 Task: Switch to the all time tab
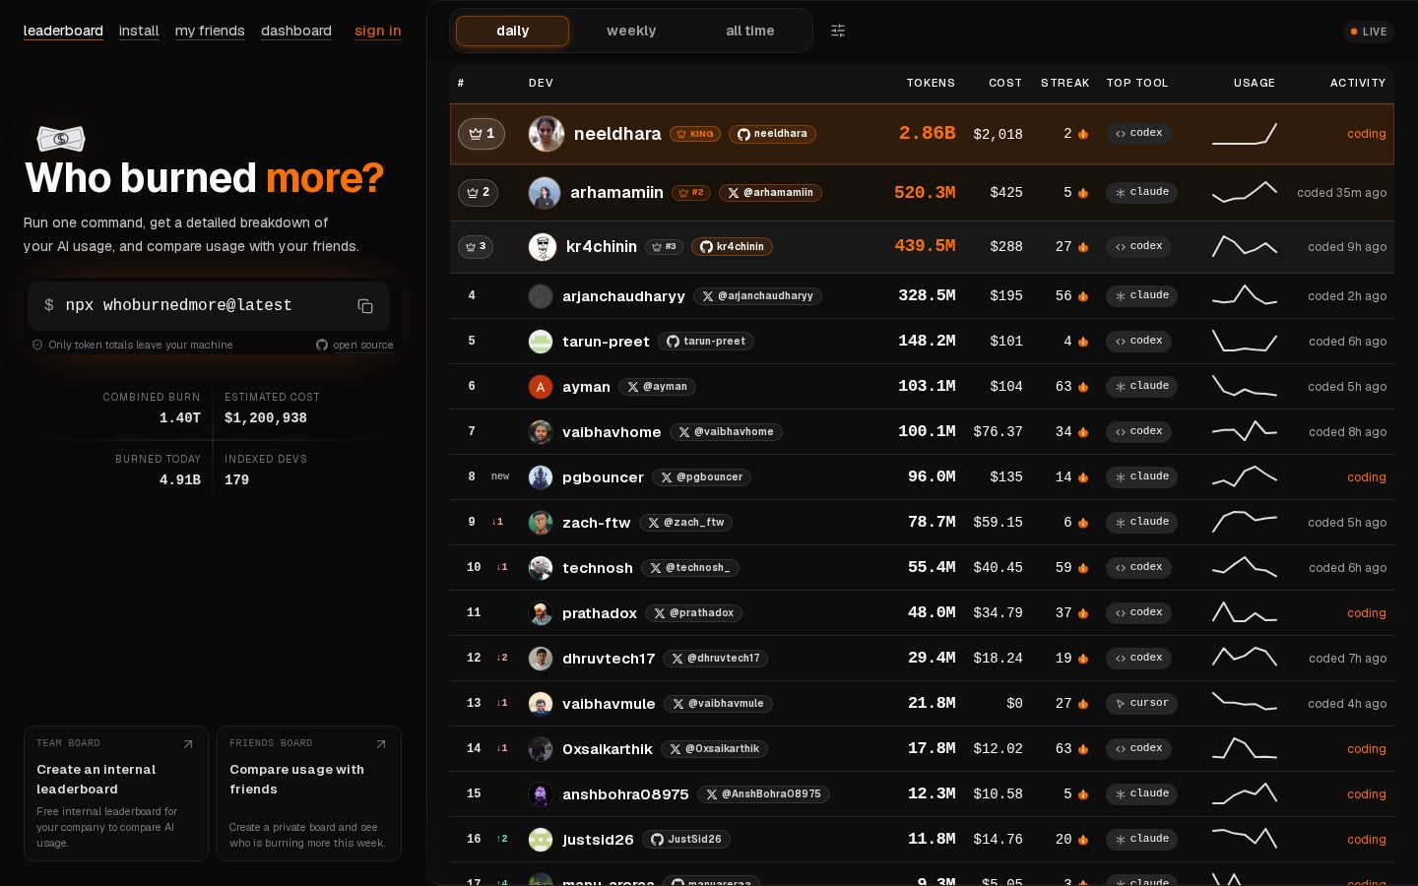tap(750, 32)
